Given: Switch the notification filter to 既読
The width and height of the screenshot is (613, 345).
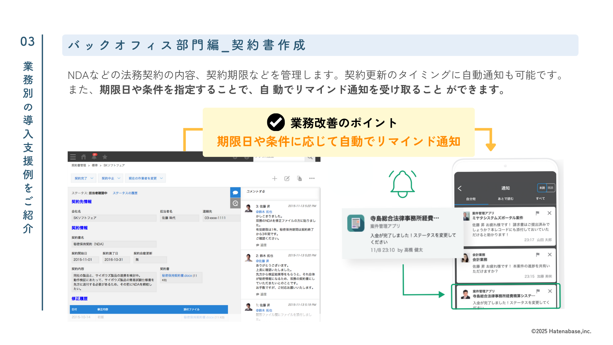Looking at the screenshot, I should pyautogui.click(x=551, y=188).
